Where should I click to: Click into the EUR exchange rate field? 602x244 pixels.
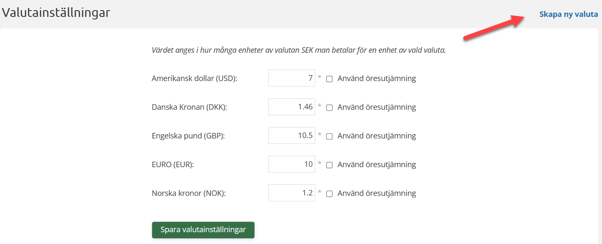[x=291, y=164]
